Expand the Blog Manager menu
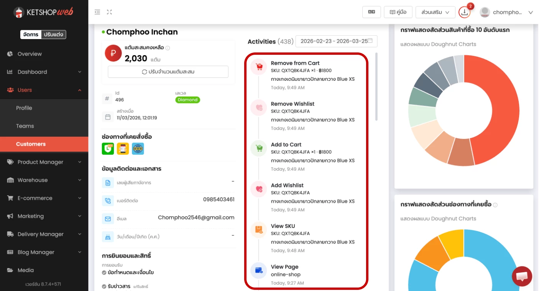The width and height of the screenshot is (539, 291). click(x=44, y=252)
